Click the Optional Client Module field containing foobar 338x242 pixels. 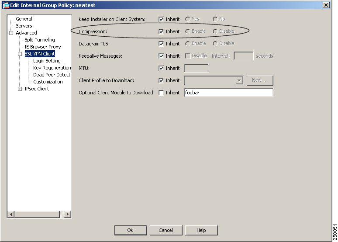click(229, 93)
